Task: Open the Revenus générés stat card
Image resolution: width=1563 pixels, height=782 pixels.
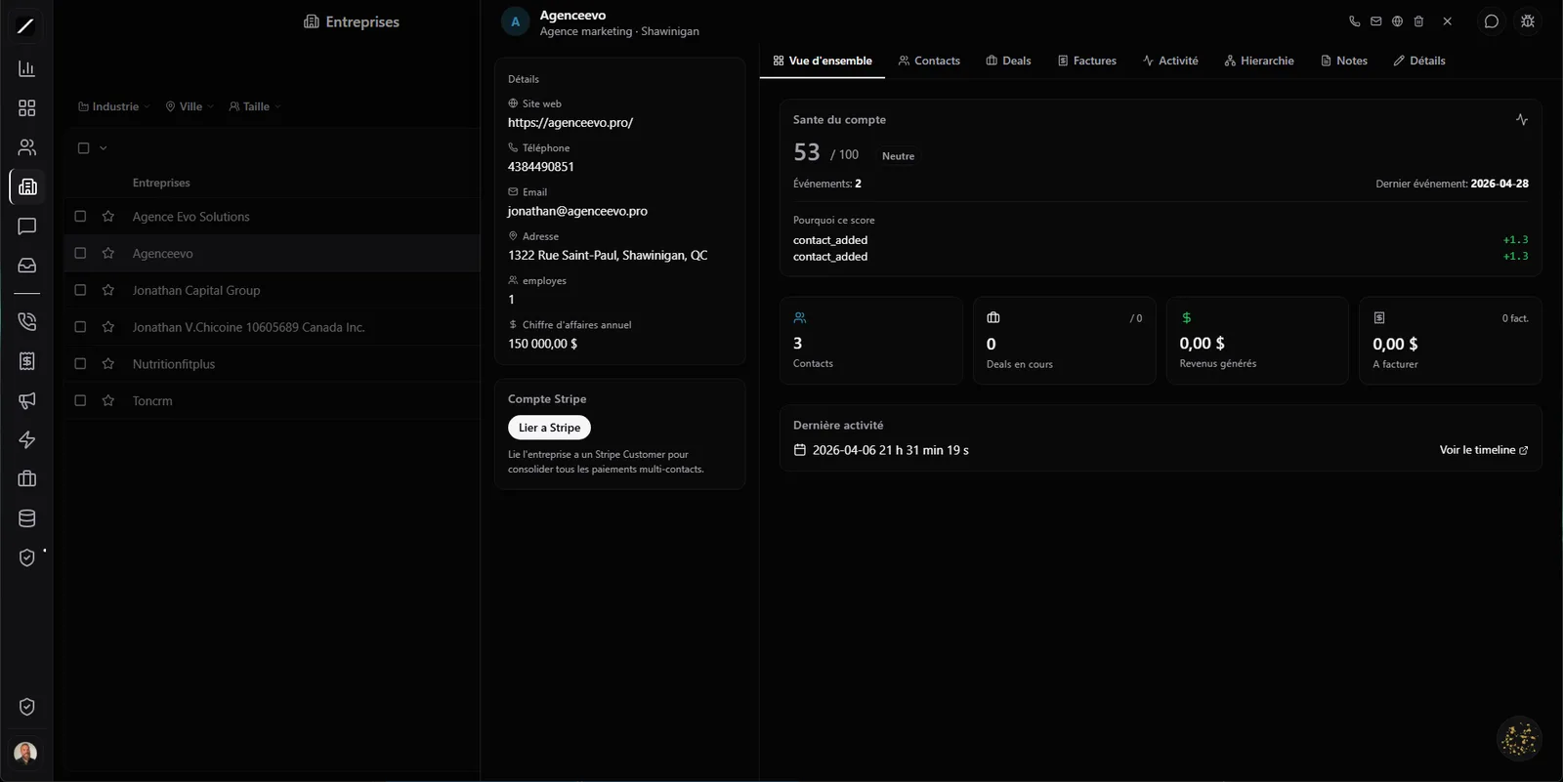Action: (1257, 341)
